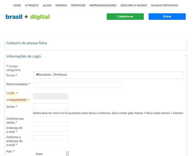Click the Endereço de e-mail field
This screenshot has width=194, height=156.
pyautogui.click(x=51, y=129)
